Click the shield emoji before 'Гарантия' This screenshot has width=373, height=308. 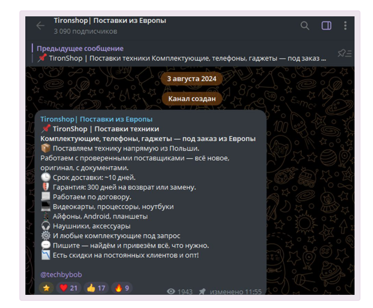tap(46, 187)
